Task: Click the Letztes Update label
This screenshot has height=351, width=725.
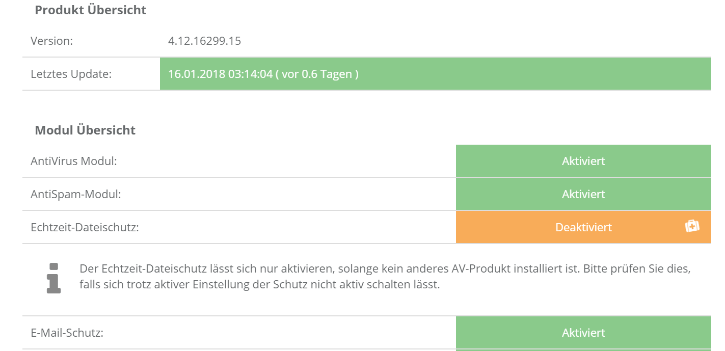Action: [71, 74]
